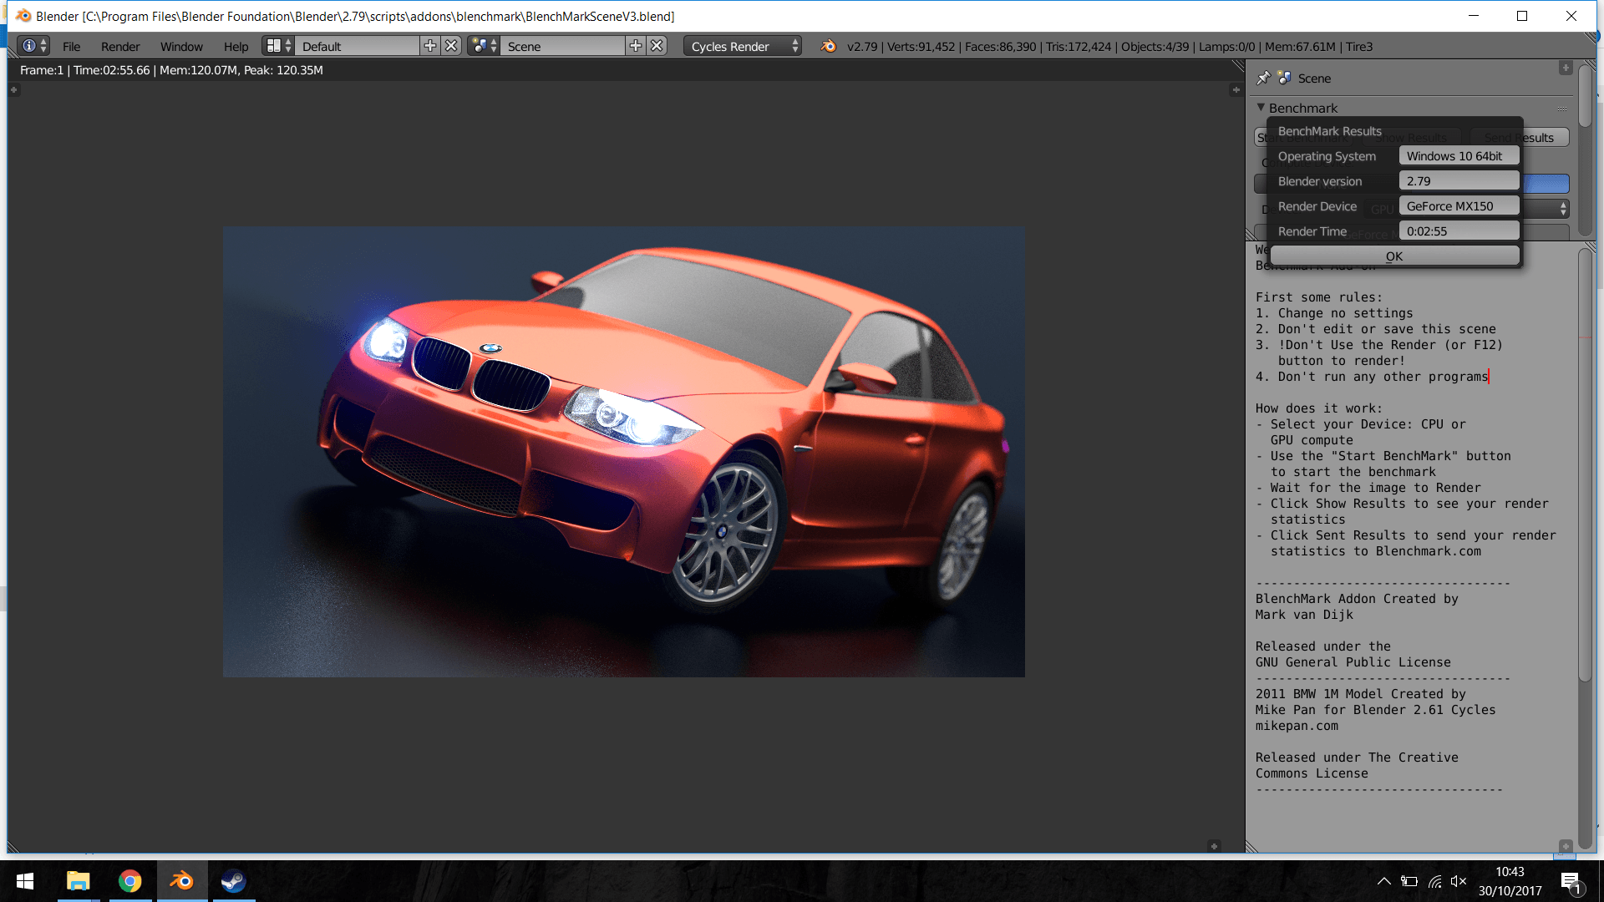Click the Wi-Fi network tray icon
The image size is (1604, 902).
pyautogui.click(x=1434, y=881)
